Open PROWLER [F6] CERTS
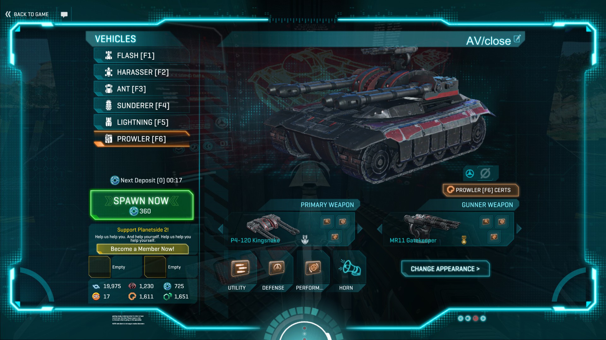 pyautogui.click(x=481, y=190)
